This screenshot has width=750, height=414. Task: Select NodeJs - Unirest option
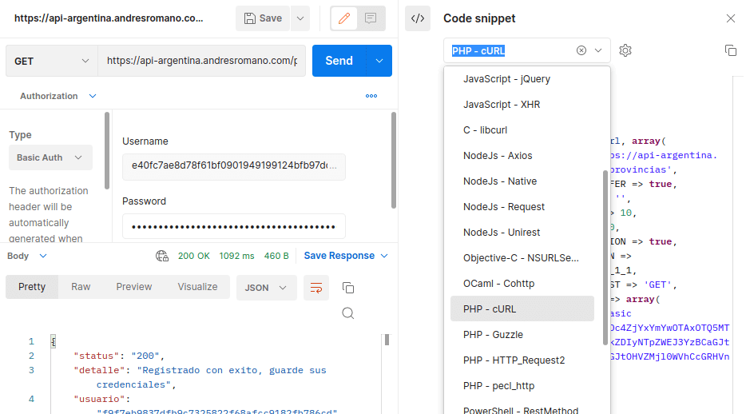[x=522, y=232]
